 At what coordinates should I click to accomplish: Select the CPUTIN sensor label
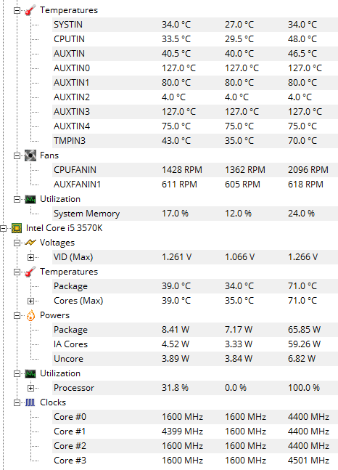tap(69, 39)
